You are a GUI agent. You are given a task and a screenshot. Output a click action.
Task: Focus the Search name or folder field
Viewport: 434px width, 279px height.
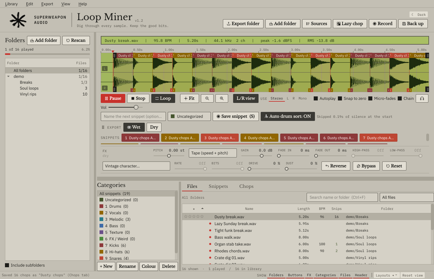pos(342,197)
